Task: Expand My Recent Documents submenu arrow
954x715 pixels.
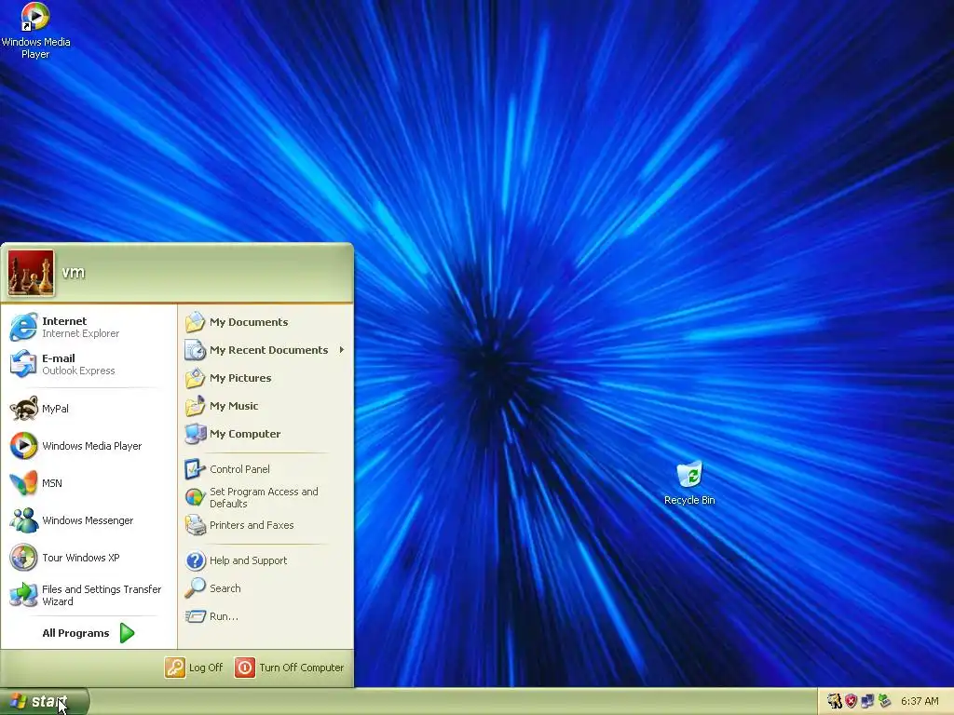Action: click(x=342, y=350)
